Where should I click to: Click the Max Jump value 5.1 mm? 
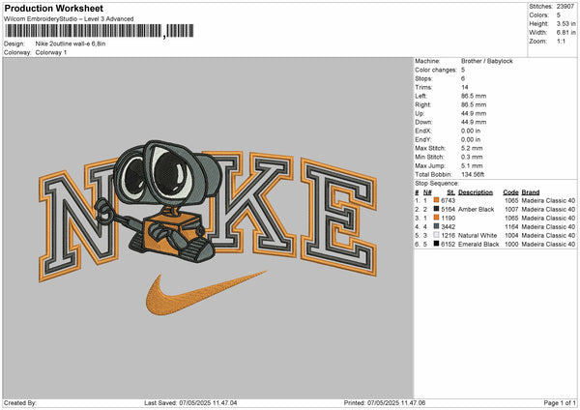(472, 165)
